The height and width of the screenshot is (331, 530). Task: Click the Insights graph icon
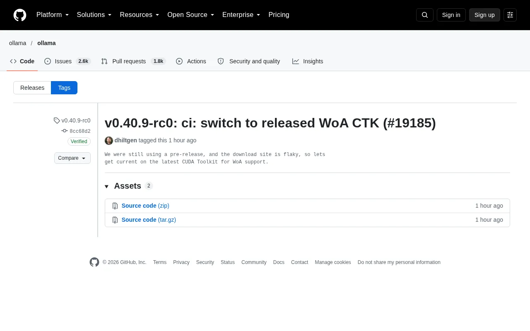[296, 61]
